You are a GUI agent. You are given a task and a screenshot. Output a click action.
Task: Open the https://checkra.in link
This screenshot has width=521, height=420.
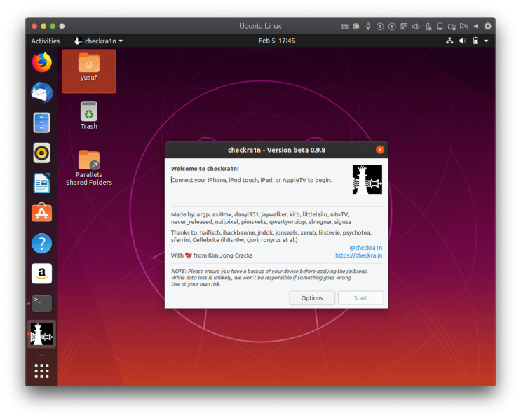pyautogui.click(x=358, y=256)
